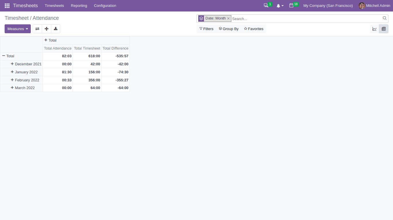Remove the Date: Month filter facet
The width and height of the screenshot is (393, 220).
point(228,18)
